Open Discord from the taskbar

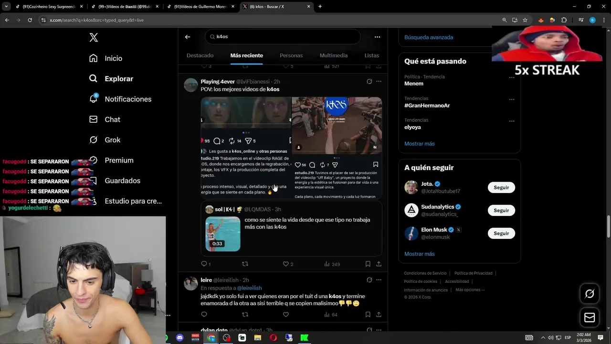click(179, 338)
